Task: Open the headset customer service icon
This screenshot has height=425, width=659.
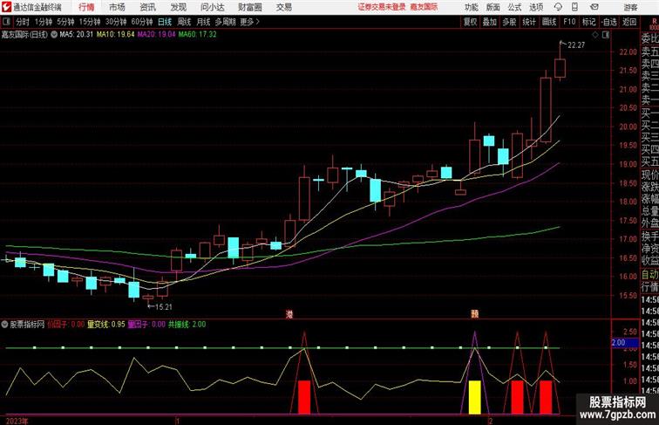Action: tap(558, 7)
